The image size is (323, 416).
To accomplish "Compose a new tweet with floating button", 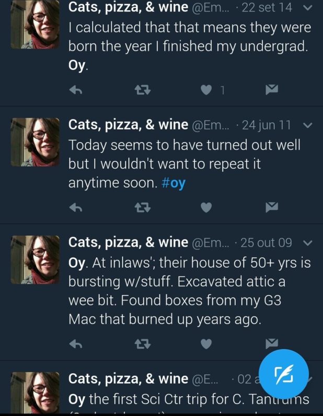I will coord(284,374).
